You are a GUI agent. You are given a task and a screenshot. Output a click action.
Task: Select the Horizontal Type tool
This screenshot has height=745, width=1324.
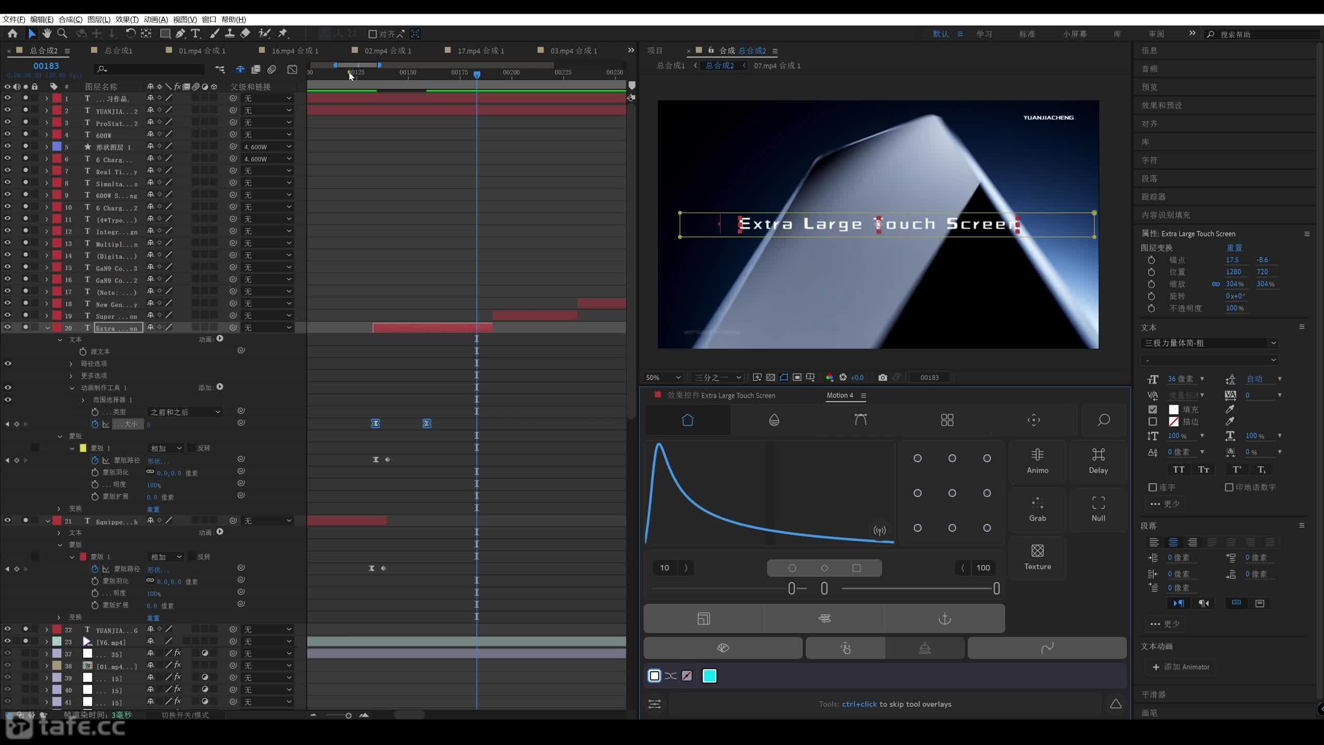(x=195, y=34)
